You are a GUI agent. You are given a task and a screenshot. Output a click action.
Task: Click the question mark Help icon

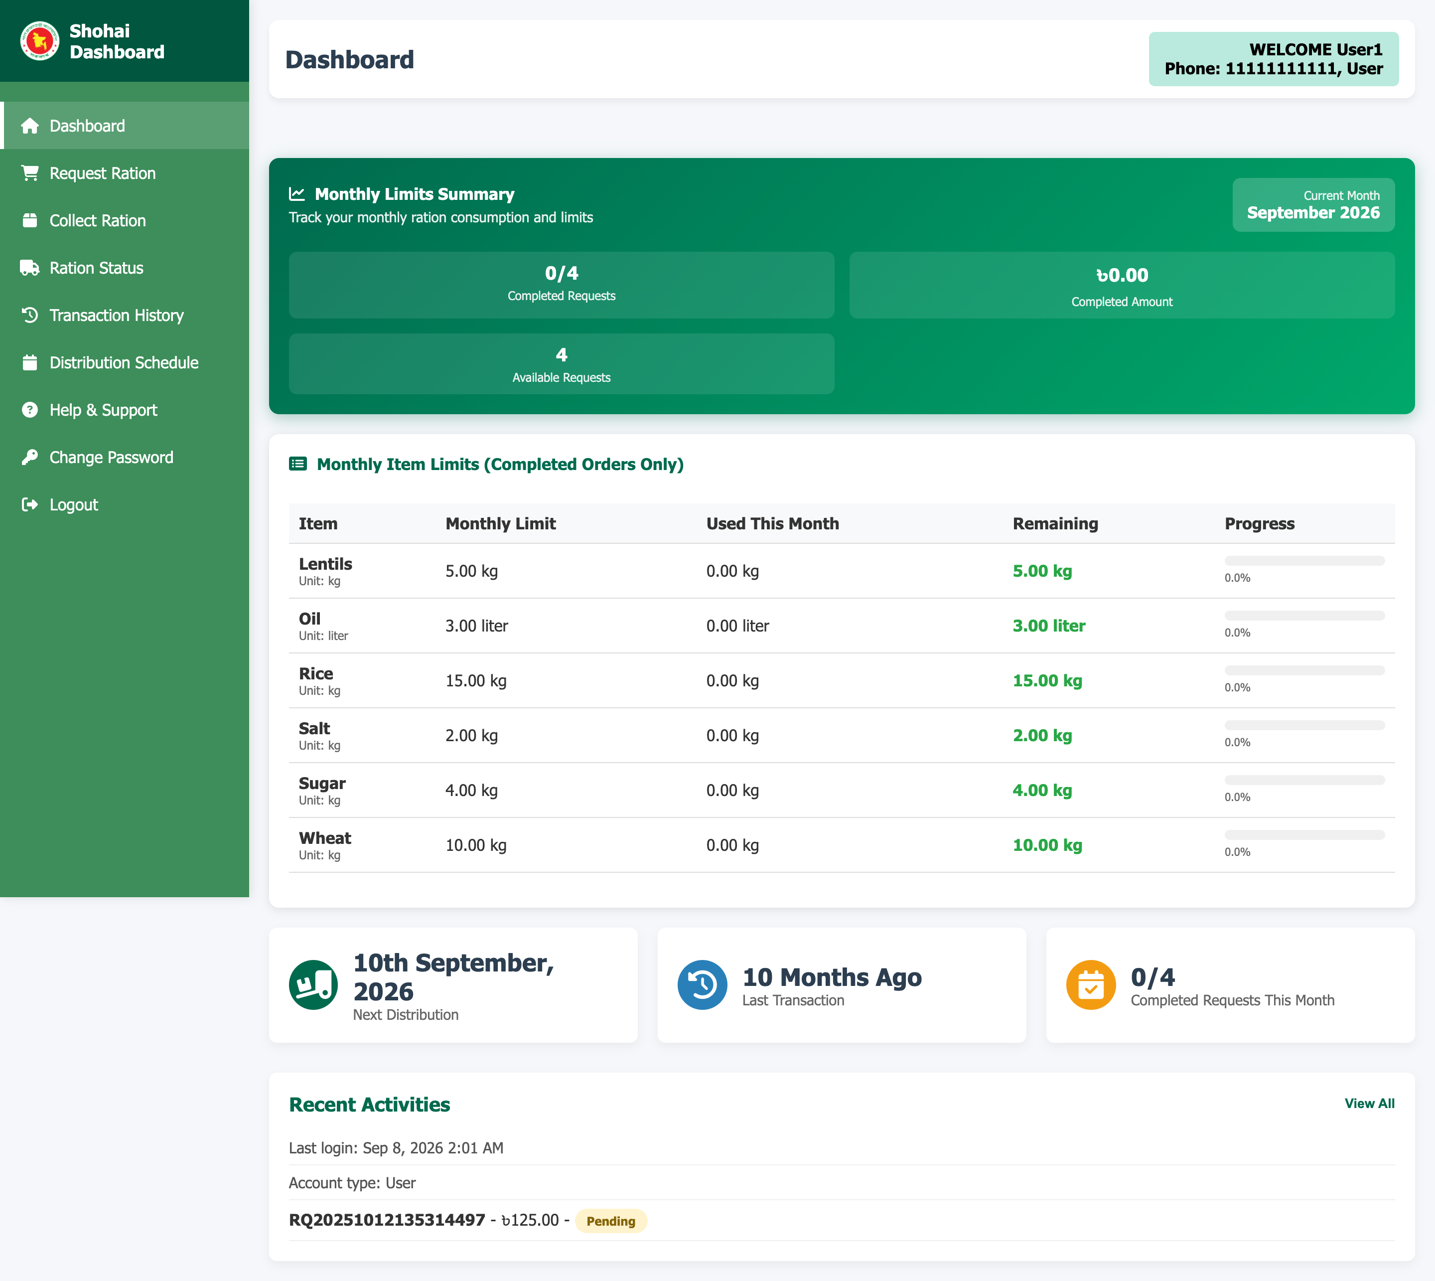(x=29, y=410)
